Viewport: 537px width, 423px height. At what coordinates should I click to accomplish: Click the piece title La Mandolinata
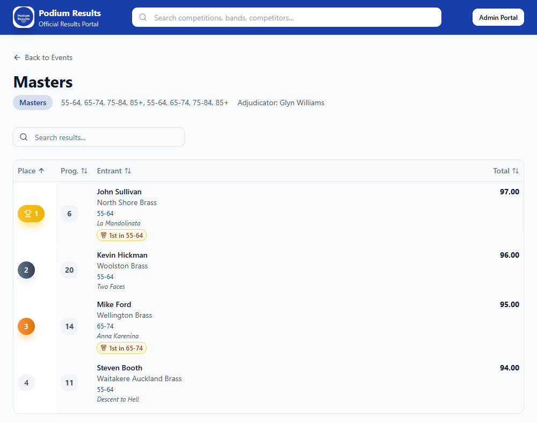click(119, 223)
